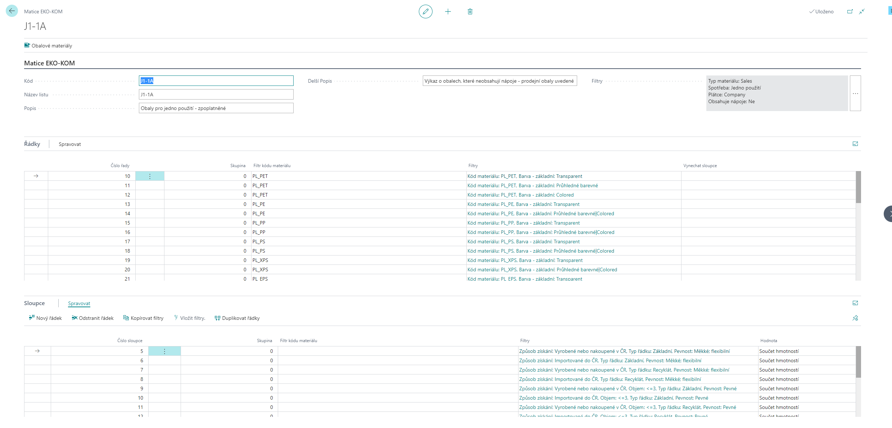Open filter link for column 7 Recyklát

click(624, 370)
